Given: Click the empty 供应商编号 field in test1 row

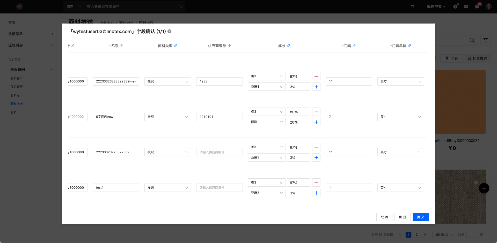Looking at the screenshot, I should pyautogui.click(x=219, y=188).
